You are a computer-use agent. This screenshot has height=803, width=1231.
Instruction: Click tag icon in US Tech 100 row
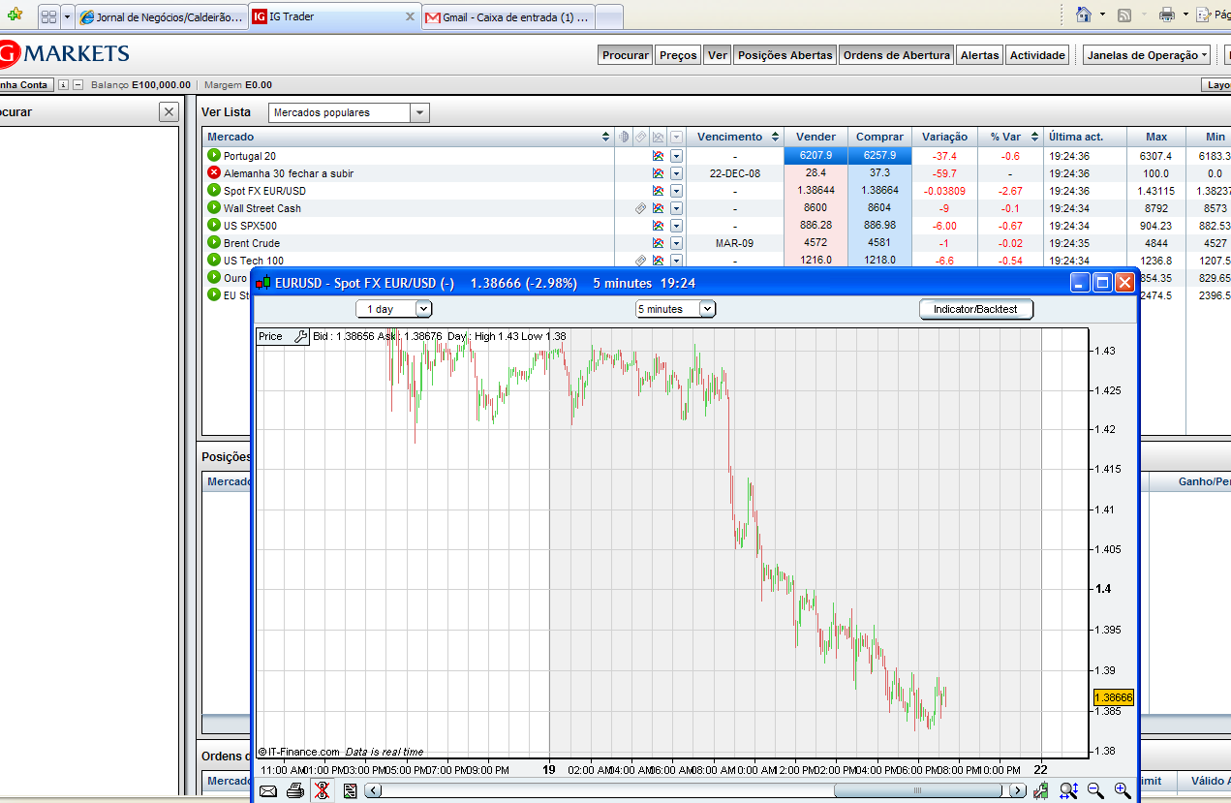pos(640,261)
